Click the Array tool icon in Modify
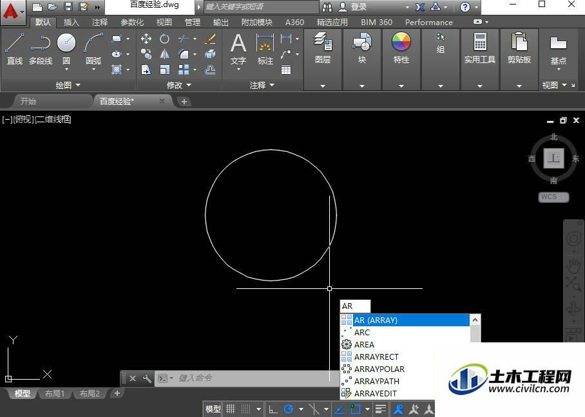 point(183,69)
